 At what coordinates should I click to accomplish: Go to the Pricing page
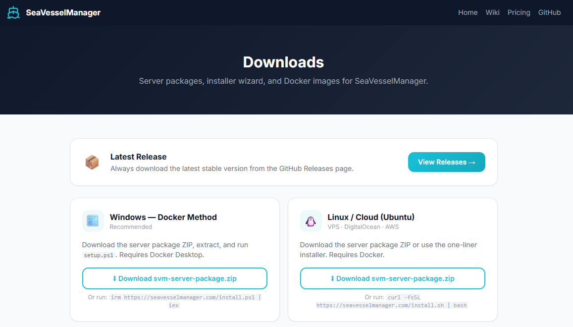coord(519,12)
